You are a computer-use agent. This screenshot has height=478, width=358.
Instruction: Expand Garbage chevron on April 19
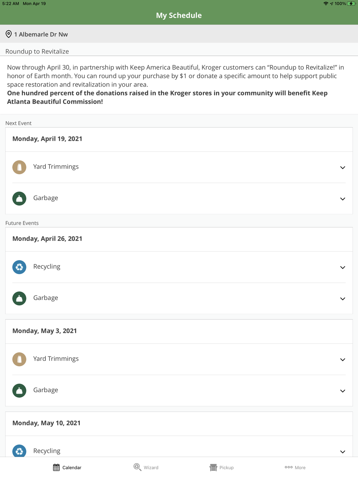click(x=343, y=199)
